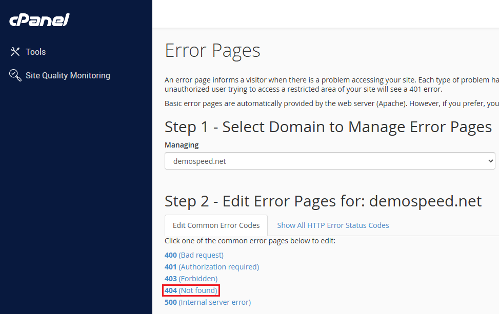Expand the Managing domain dropdown showing demospeed.net
The height and width of the screenshot is (314, 499).
[328, 161]
